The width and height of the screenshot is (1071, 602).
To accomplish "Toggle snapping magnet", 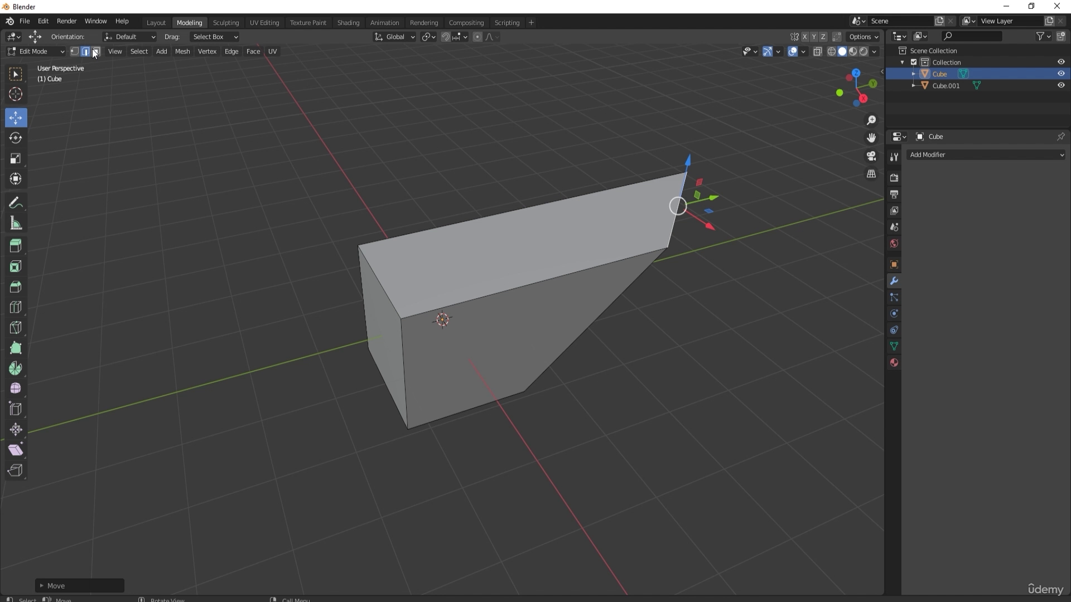I will 445,37.
